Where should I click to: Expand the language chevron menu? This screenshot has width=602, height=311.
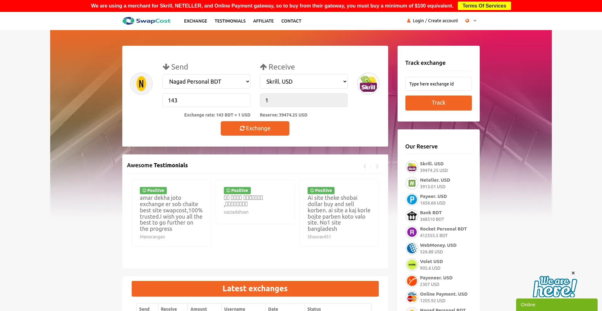tap(475, 21)
